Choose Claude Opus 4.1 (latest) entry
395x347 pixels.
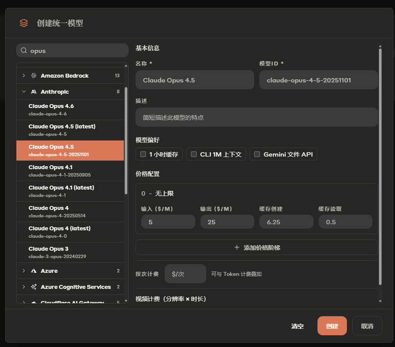point(70,191)
